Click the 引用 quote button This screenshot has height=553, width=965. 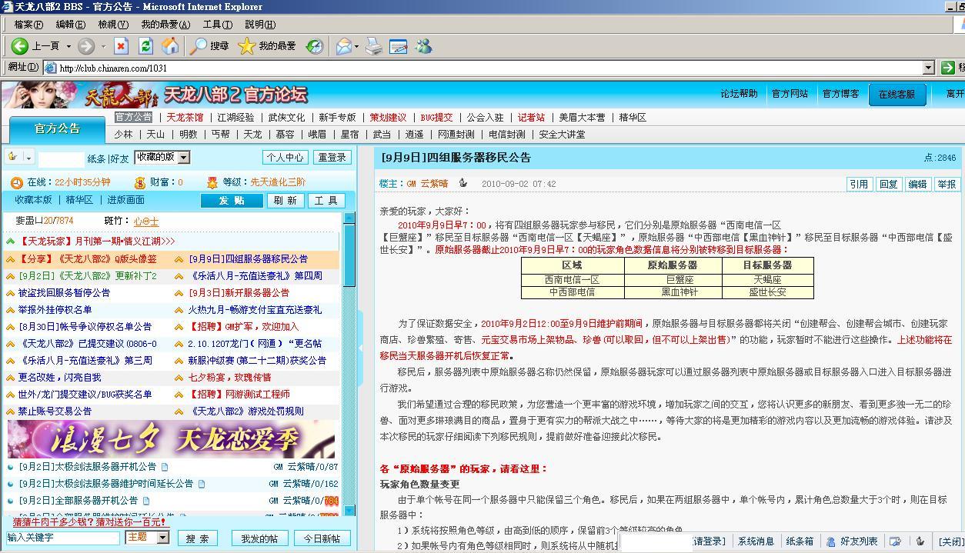click(858, 184)
